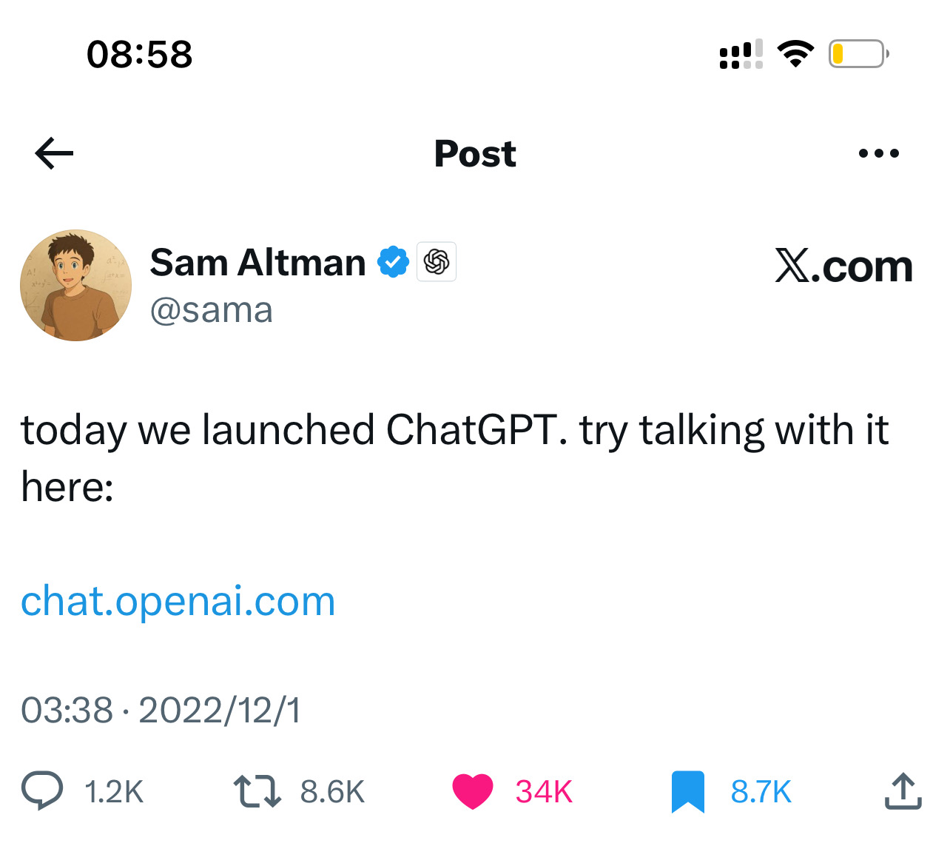950x846 pixels.
Task: Open Sam Altman's profile avatar
Action: point(75,285)
